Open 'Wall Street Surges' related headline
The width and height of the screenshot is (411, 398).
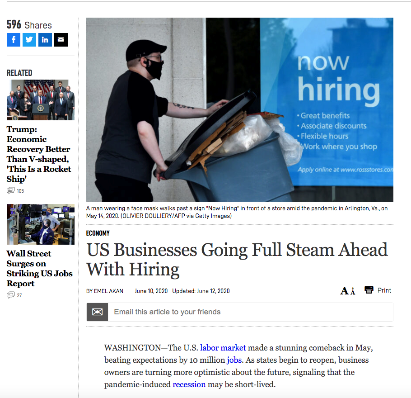coord(39,269)
